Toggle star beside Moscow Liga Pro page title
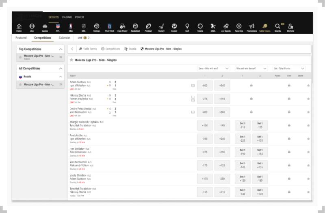 [x=71, y=60]
